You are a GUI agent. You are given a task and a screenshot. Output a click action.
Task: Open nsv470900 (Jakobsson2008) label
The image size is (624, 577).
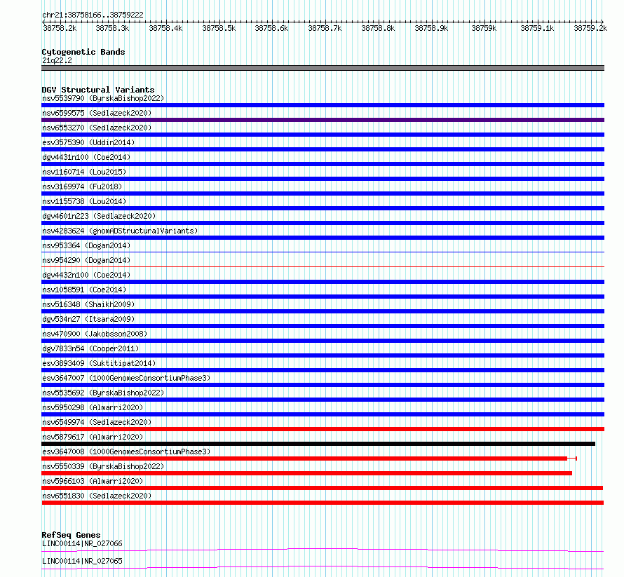[95, 334]
